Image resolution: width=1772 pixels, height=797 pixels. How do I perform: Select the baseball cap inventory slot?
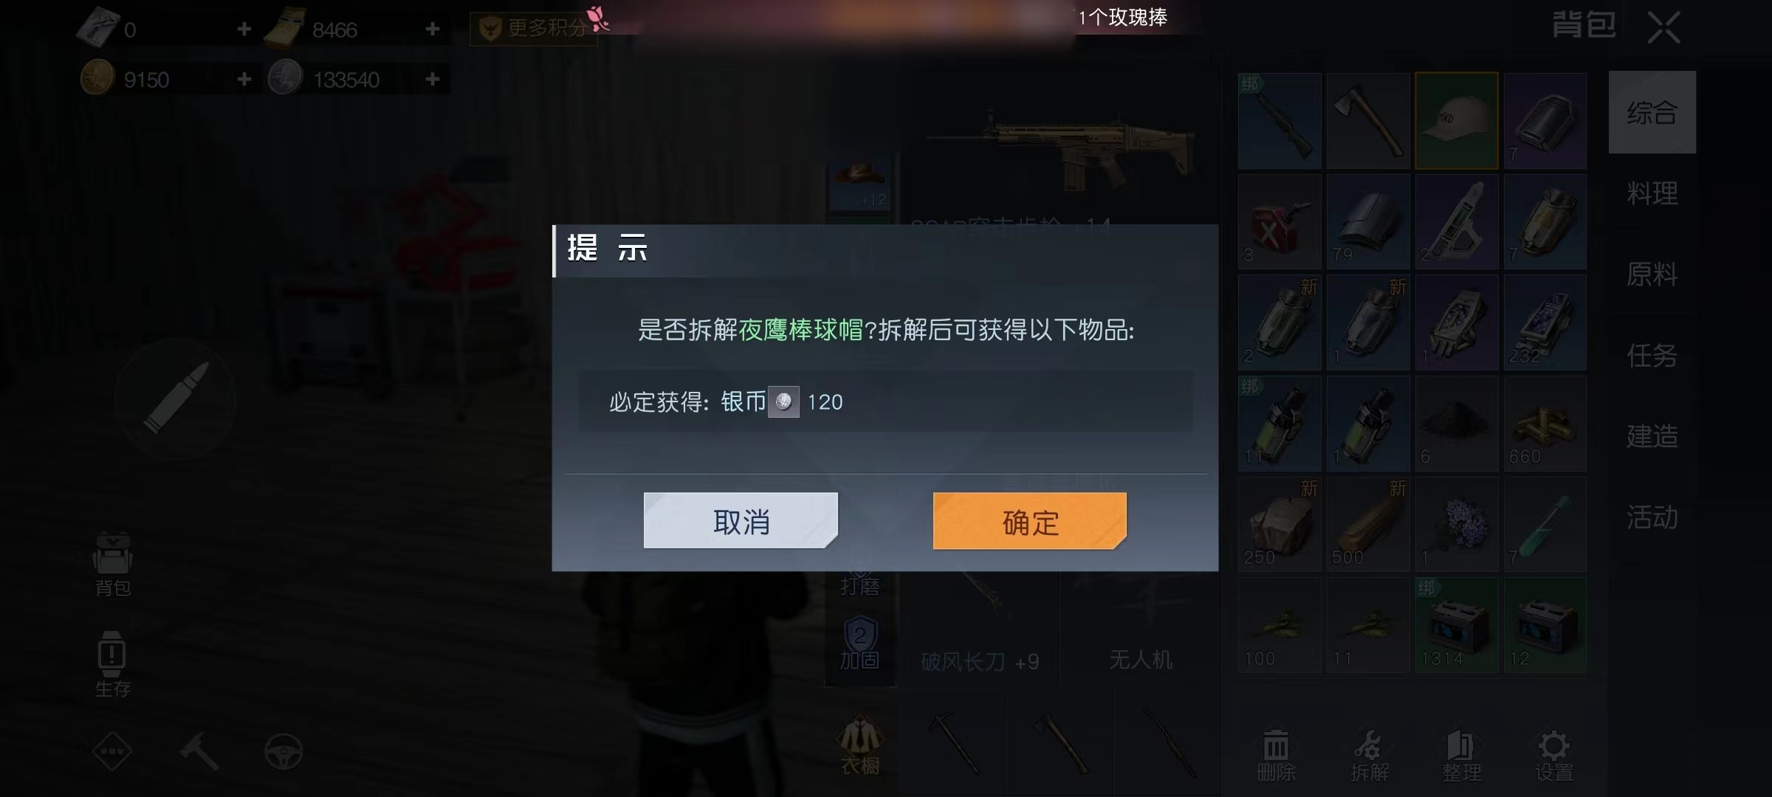tap(1457, 121)
